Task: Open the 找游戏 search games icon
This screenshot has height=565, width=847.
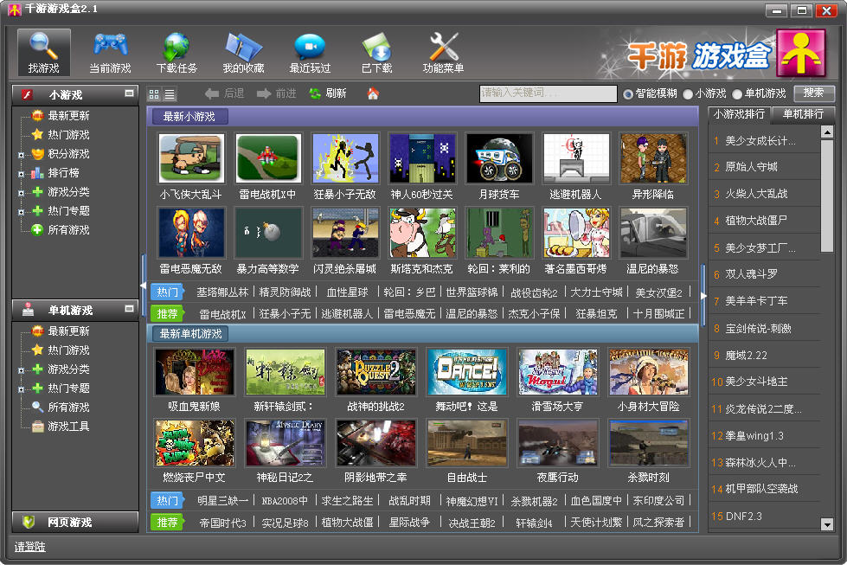Action: (x=44, y=51)
